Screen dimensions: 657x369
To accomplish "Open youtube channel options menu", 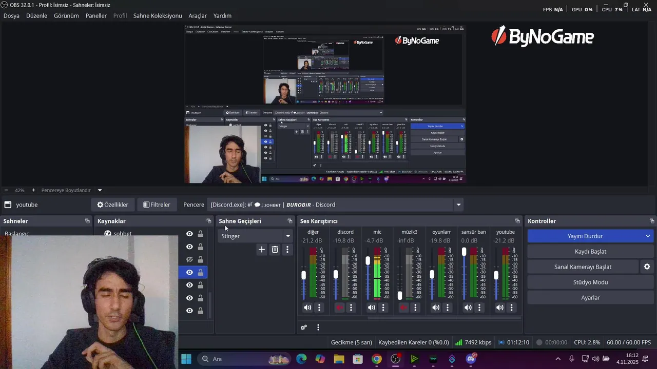I will click(512, 307).
